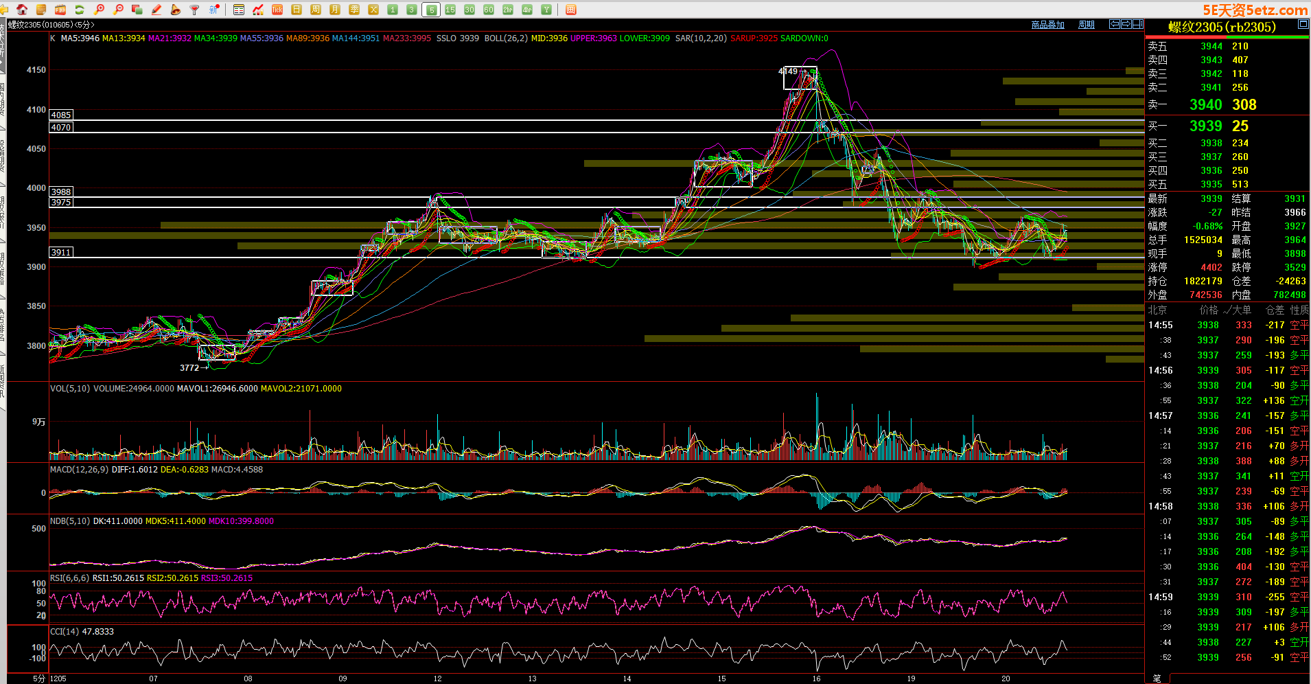Click the 4085 horizontal price line label
The height and width of the screenshot is (684, 1311).
pos(61,115)
